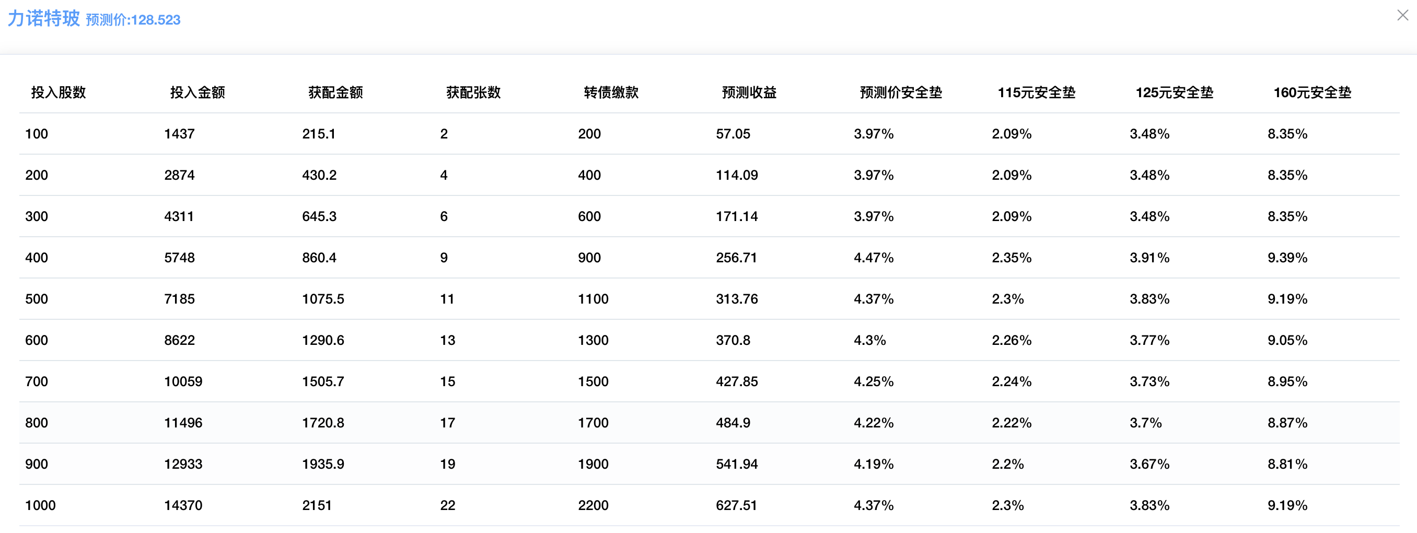Select the 115元安全垫 column header
The image size is (1417, 533).
click(x=1036, y=92)
